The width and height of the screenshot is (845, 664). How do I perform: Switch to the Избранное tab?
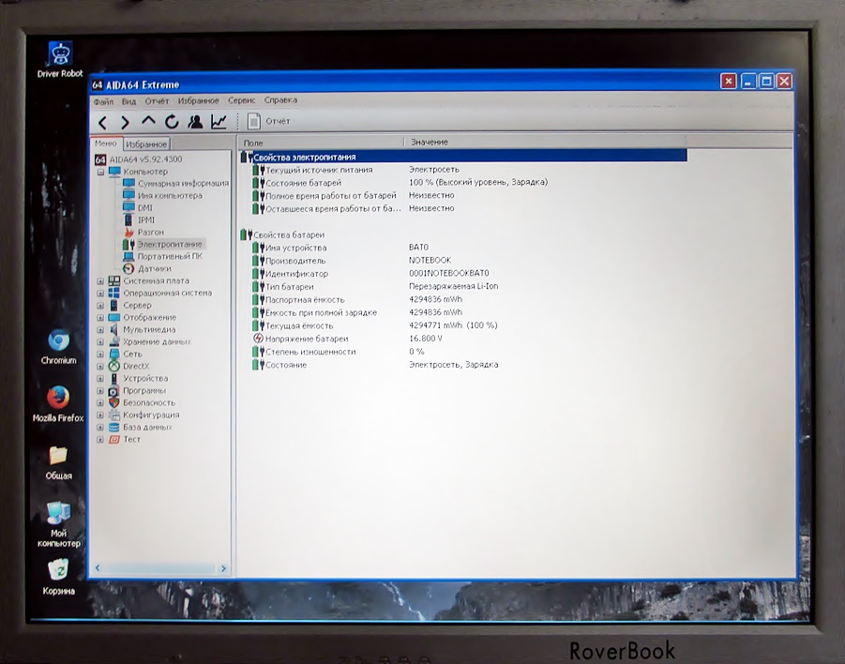(x=146, y=144)
